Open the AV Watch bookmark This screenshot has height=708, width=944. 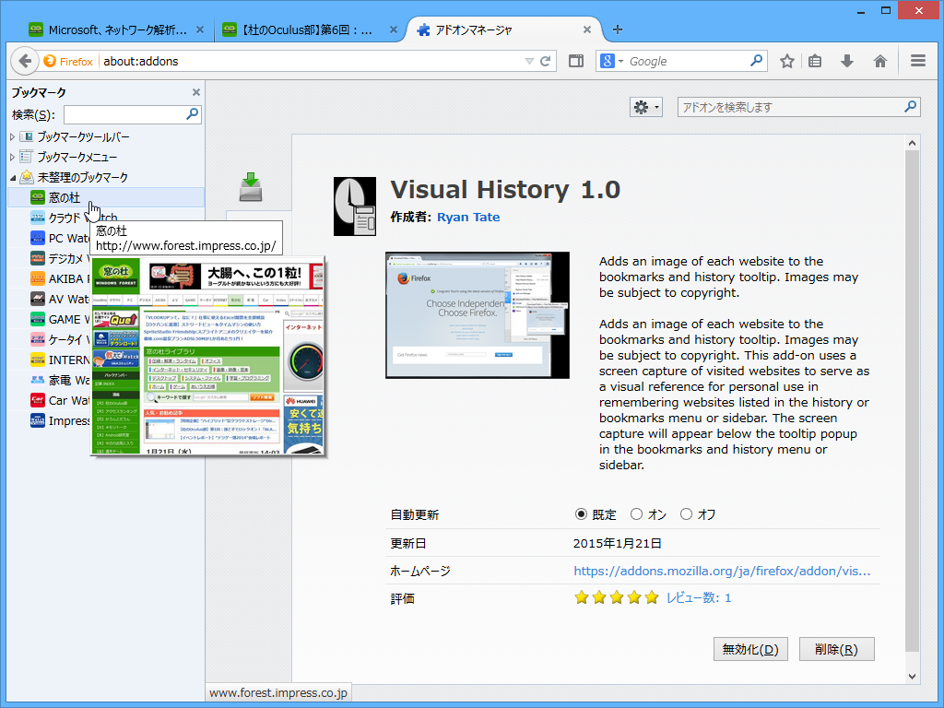coord(59,300)
